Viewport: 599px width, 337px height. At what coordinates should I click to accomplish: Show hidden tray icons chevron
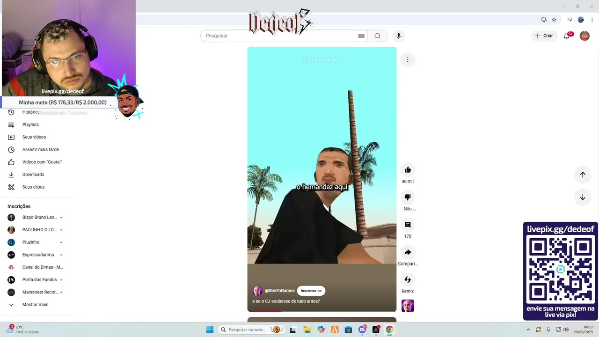click(x=528, y=330)
